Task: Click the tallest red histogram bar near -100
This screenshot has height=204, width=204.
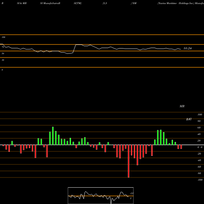Action: pyautogui.click(x=129, y=161)
